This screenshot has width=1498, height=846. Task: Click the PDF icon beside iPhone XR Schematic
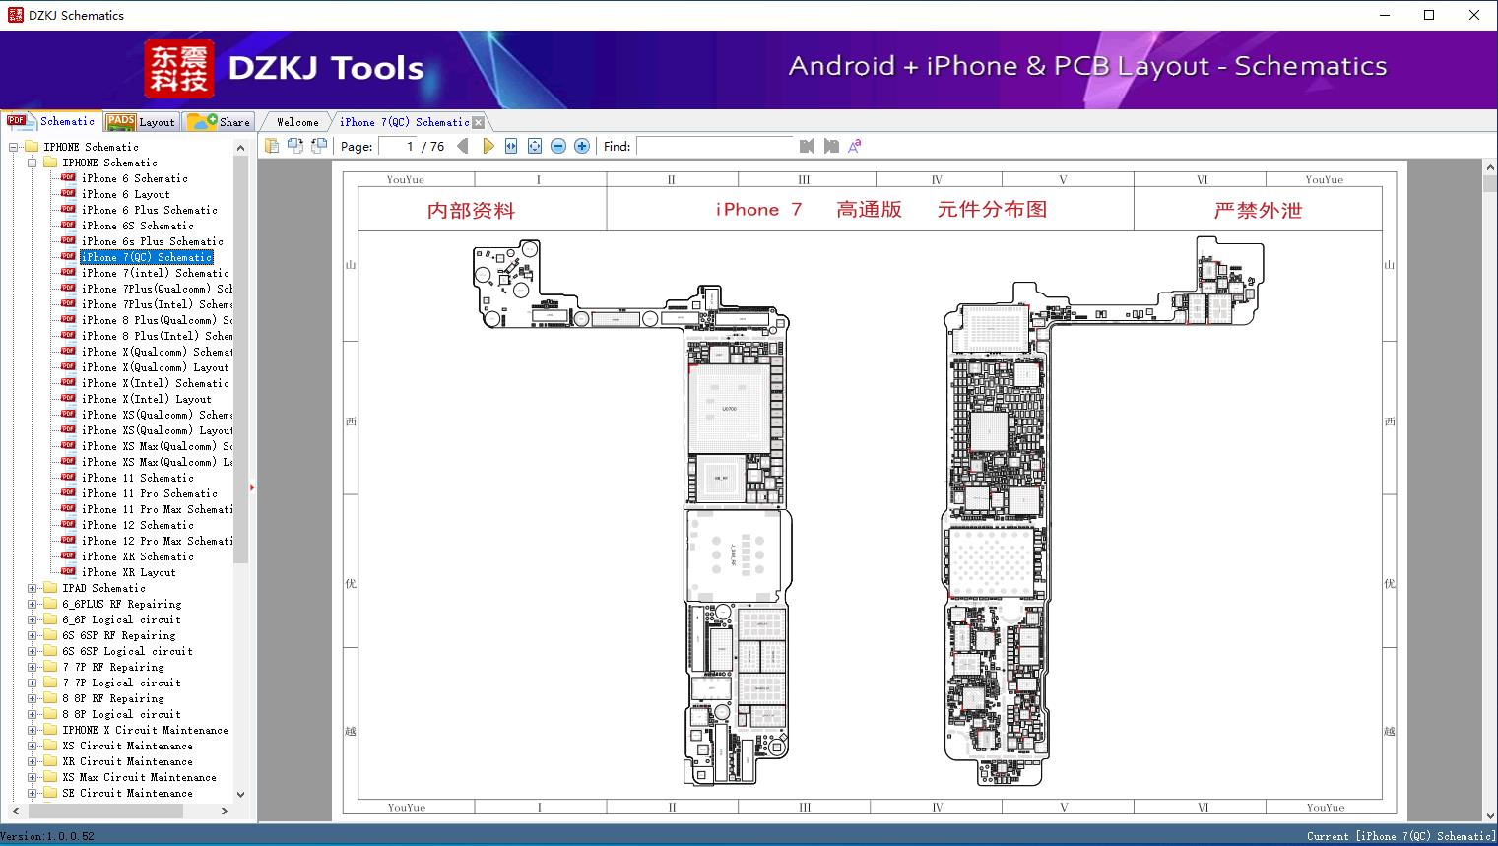(68, 556)
